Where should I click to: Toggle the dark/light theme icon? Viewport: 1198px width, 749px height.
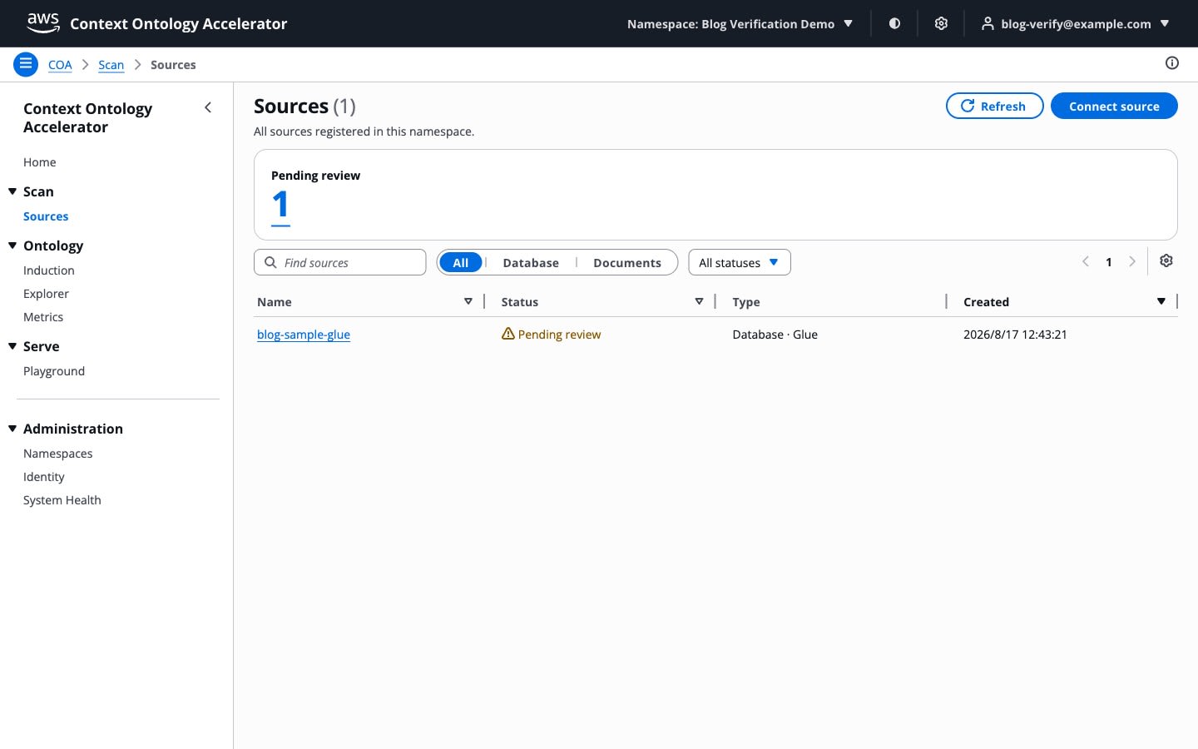click(894, 23)
